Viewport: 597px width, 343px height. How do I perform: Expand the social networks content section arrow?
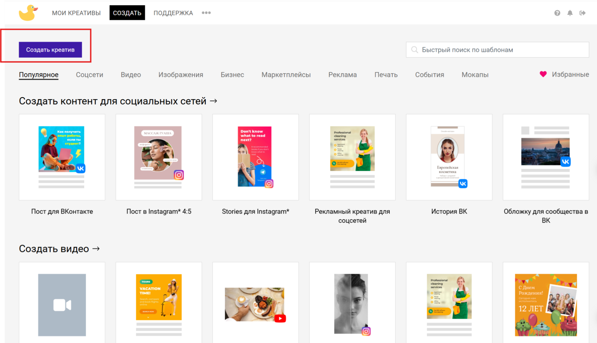[213, 101]
